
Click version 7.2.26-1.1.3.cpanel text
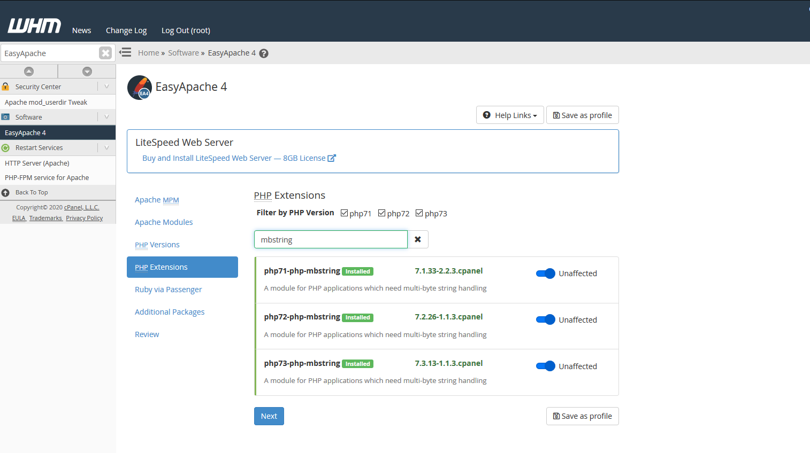[449, 317]
